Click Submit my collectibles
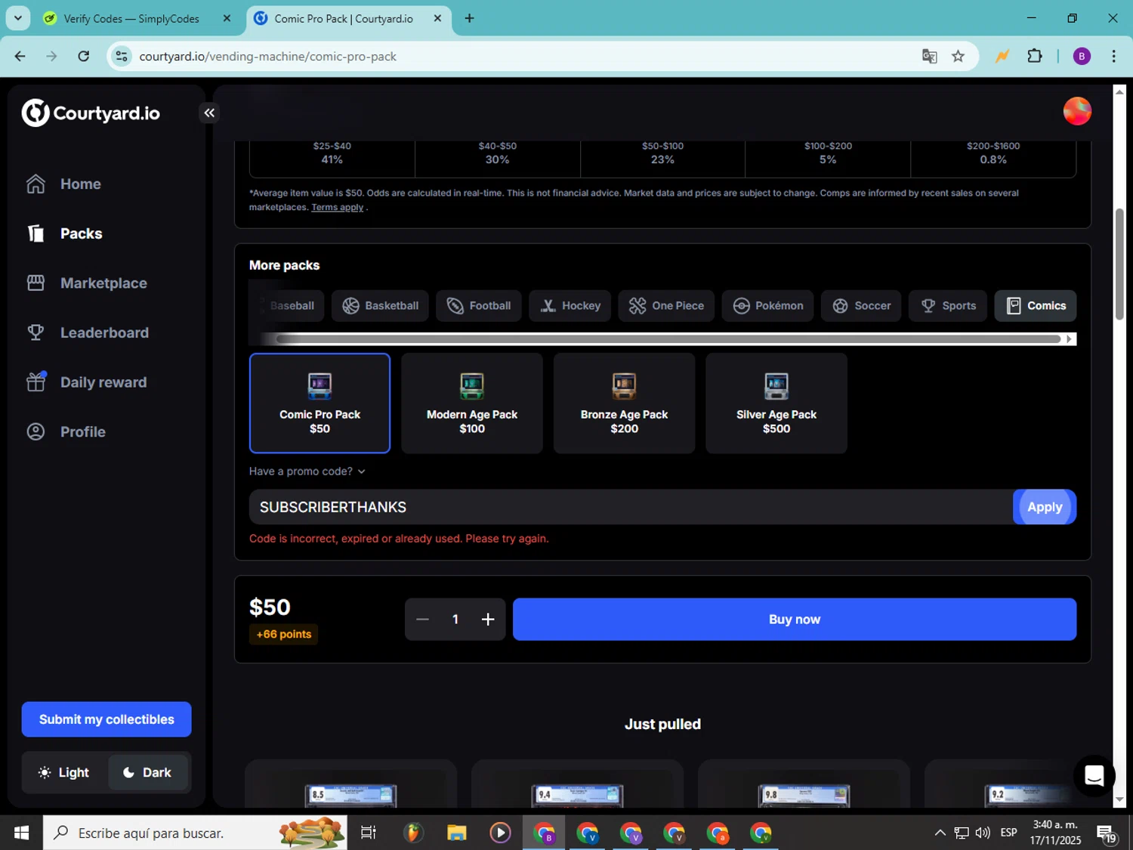This screenshot has width=1133, height=850. tap(107, 719)
